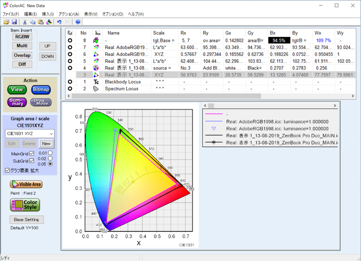Open Help via the question mark icon
The image size is (361, 261).
[x=78, y=22]
